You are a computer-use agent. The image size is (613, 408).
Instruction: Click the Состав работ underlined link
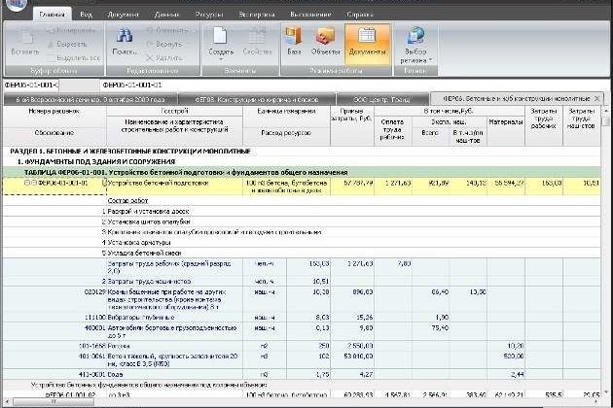click(x=127, y=201)
